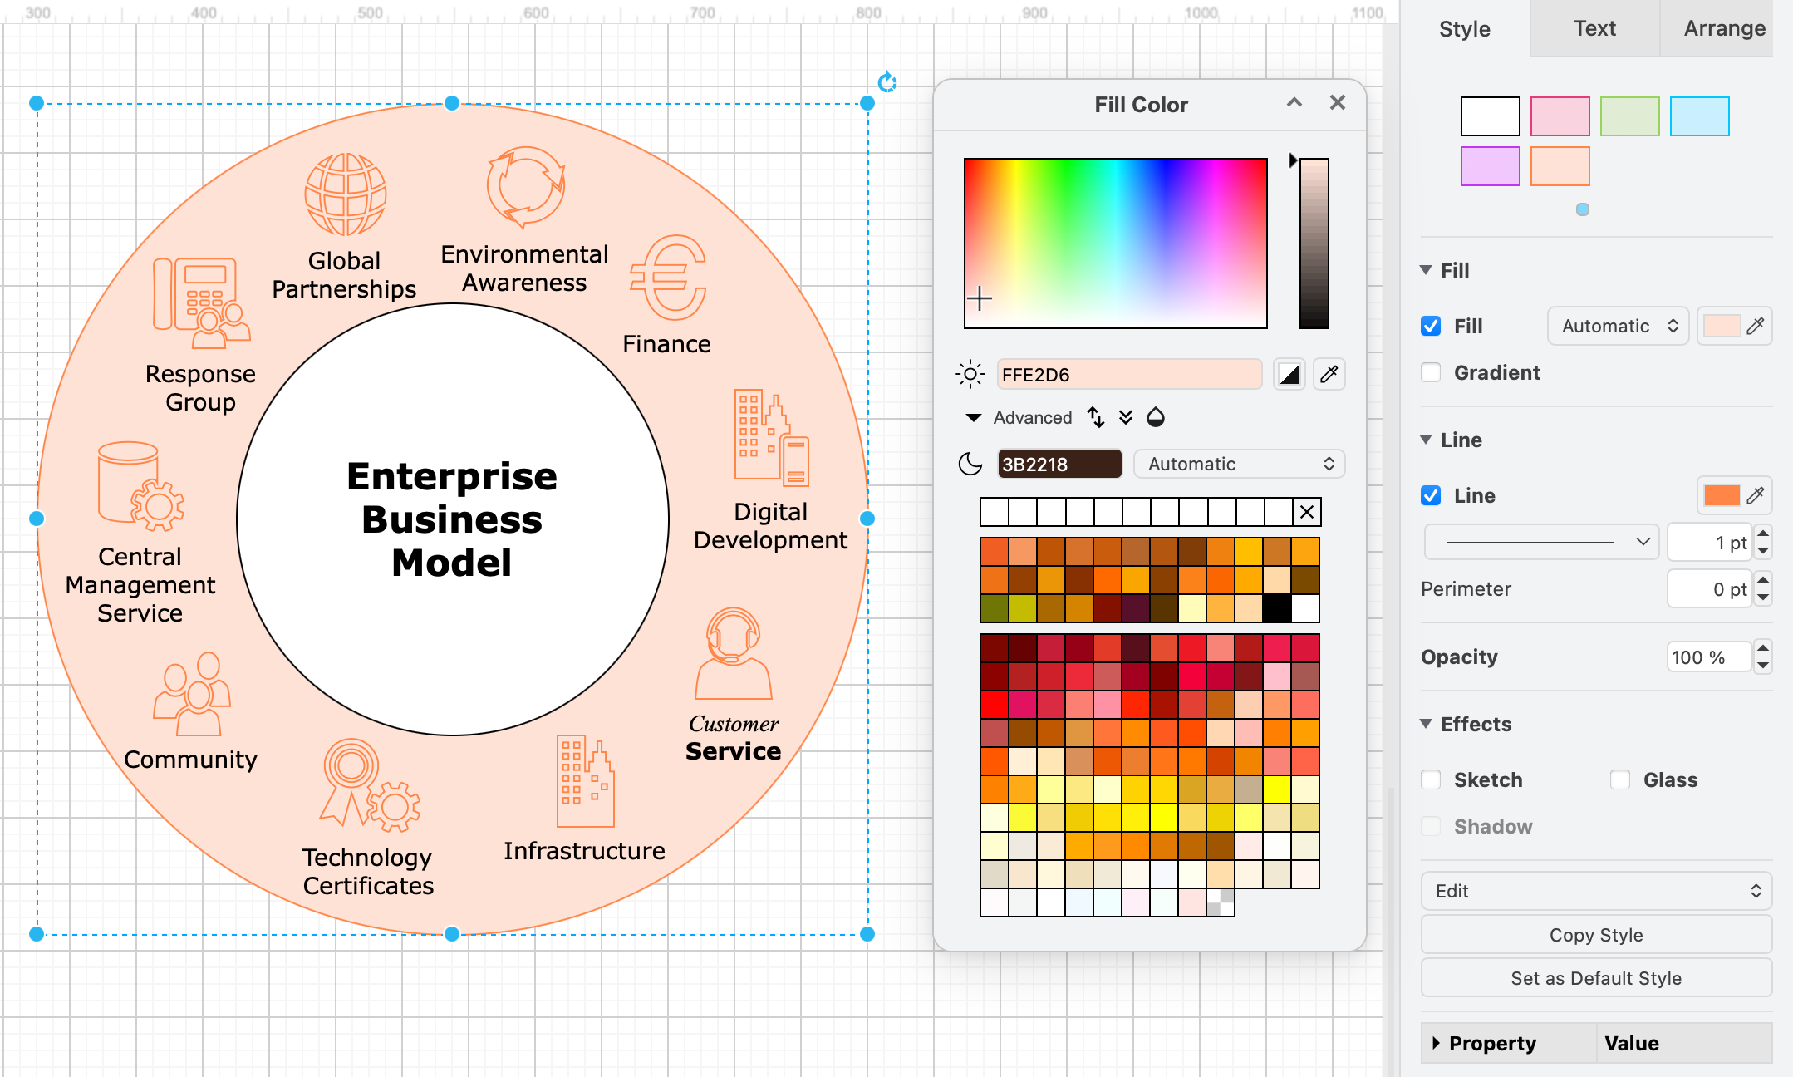Enable the Shadow checkbox

pos(1431,826)
